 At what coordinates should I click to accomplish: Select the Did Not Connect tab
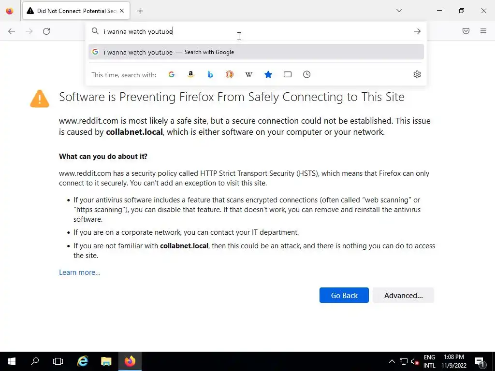coord(76,11)
